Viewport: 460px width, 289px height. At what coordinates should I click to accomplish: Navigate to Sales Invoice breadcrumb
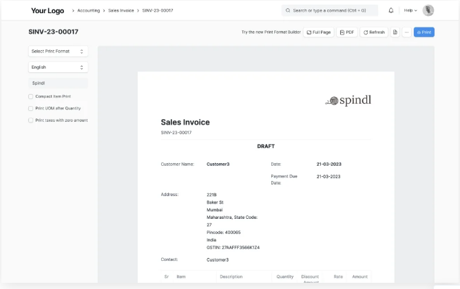tap(121, 10)
